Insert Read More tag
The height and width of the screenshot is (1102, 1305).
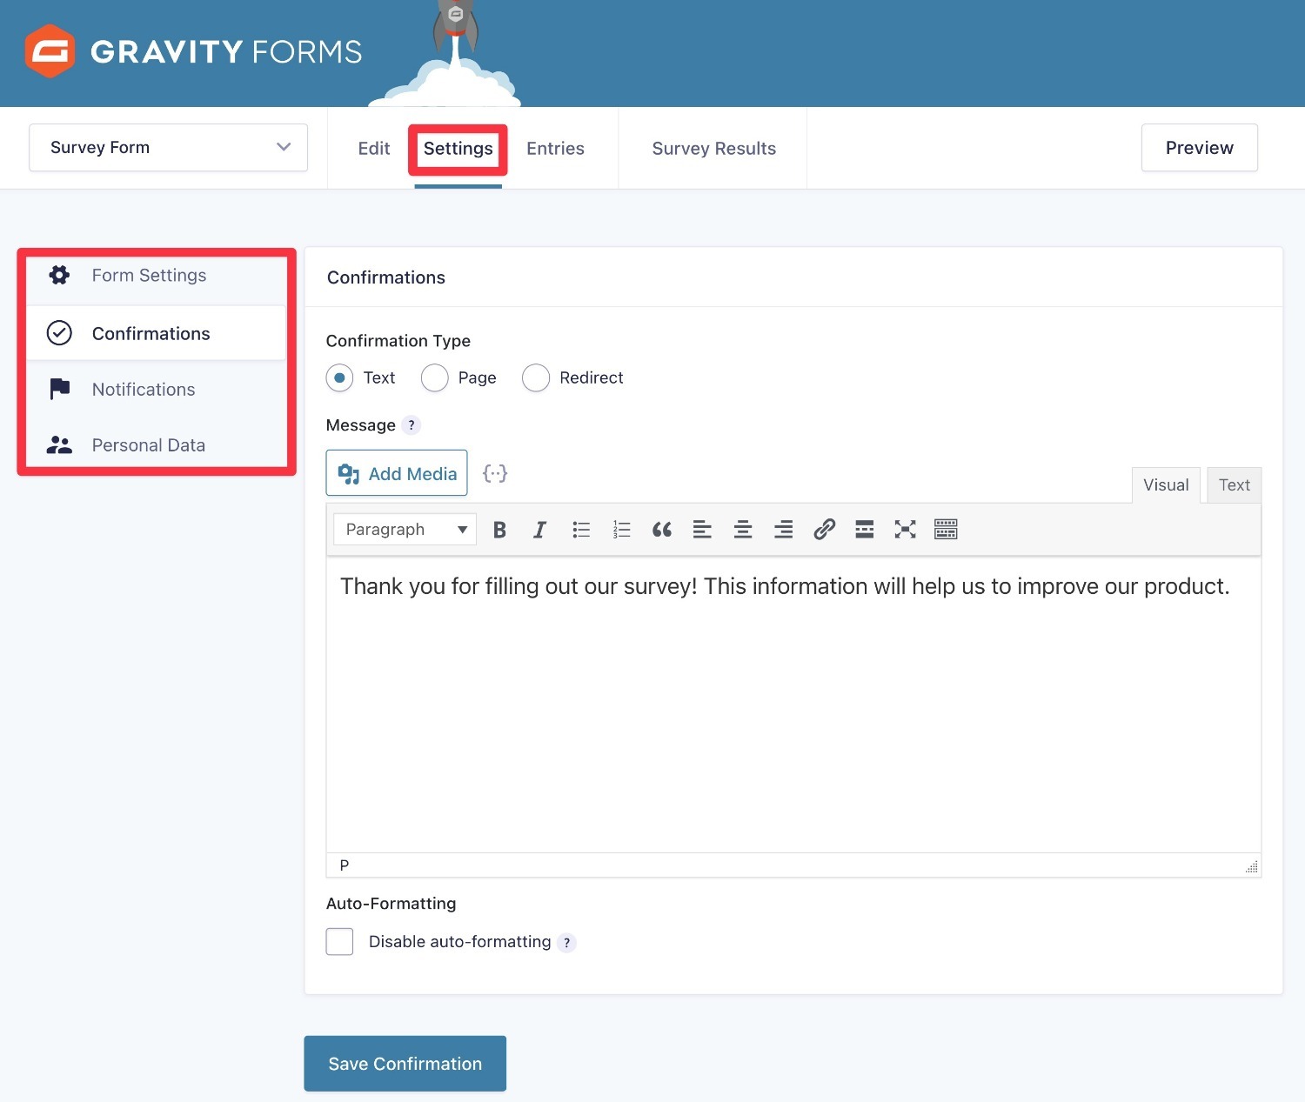click(864, 530)
